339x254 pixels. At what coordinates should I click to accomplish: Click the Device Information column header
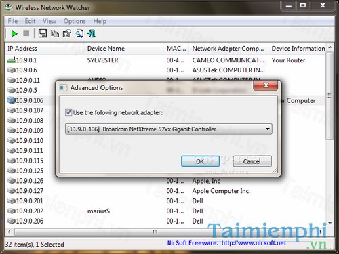click(x=297, y=49)
